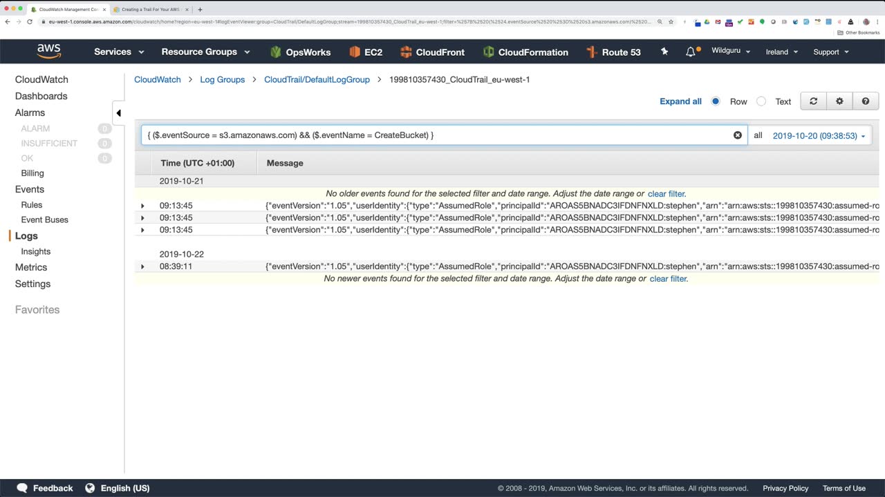The height and width of the screenshot is (497, 885).
Task: Open the Terms of Use link
Action: (844, 488)
